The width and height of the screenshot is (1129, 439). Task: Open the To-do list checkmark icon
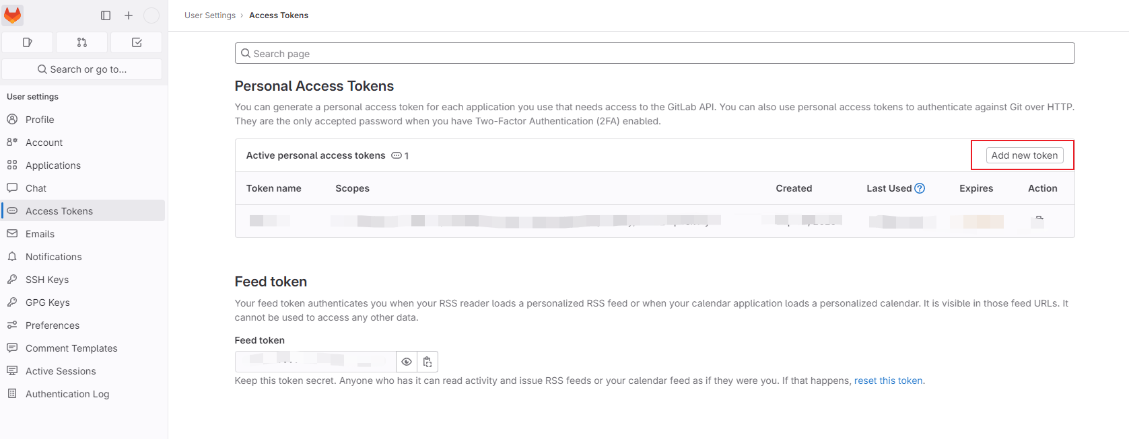click(x=135, y=42)
